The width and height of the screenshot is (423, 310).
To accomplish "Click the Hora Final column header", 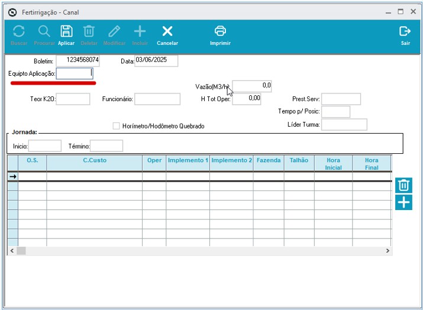I will click(x=372, y=163).
